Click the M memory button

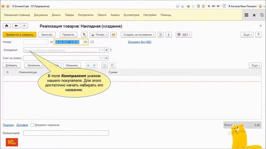point(209,6)
